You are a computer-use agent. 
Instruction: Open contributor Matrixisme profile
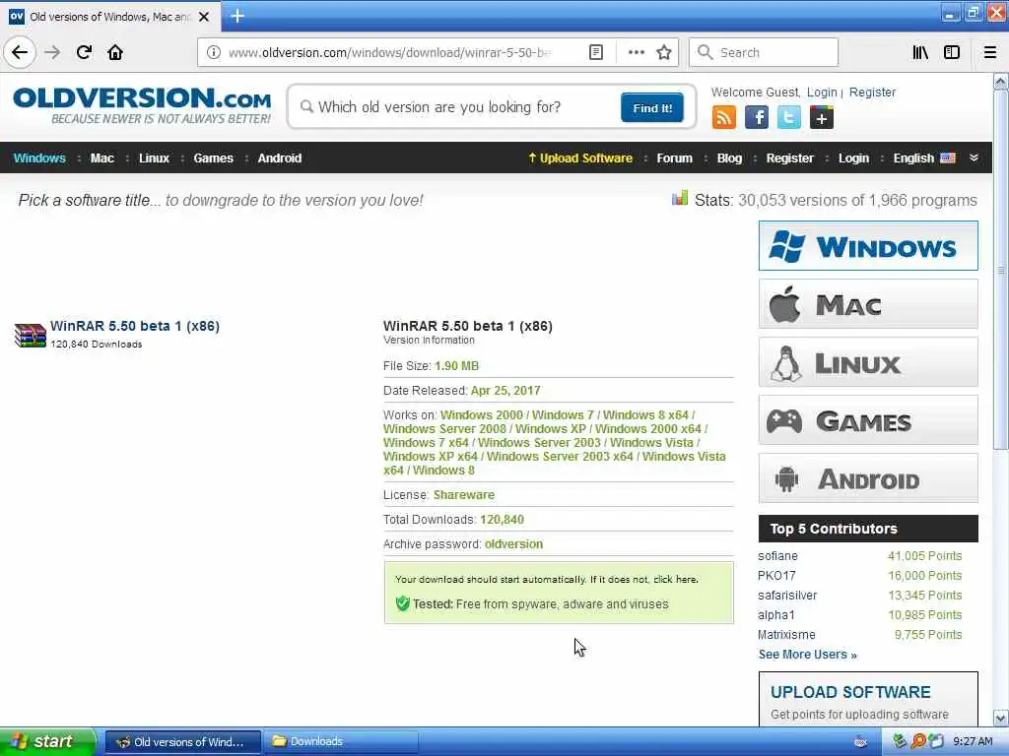[786, 635]
